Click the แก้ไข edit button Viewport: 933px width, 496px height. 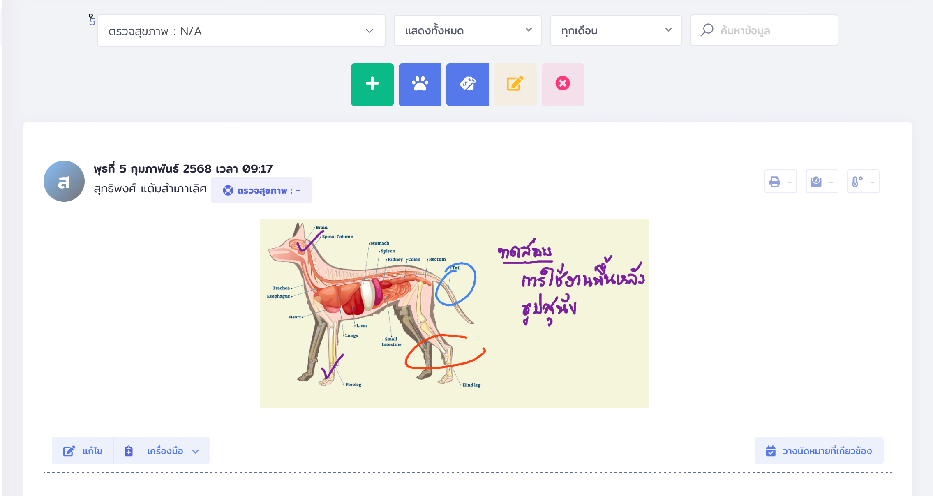click(x=83, y=451)
